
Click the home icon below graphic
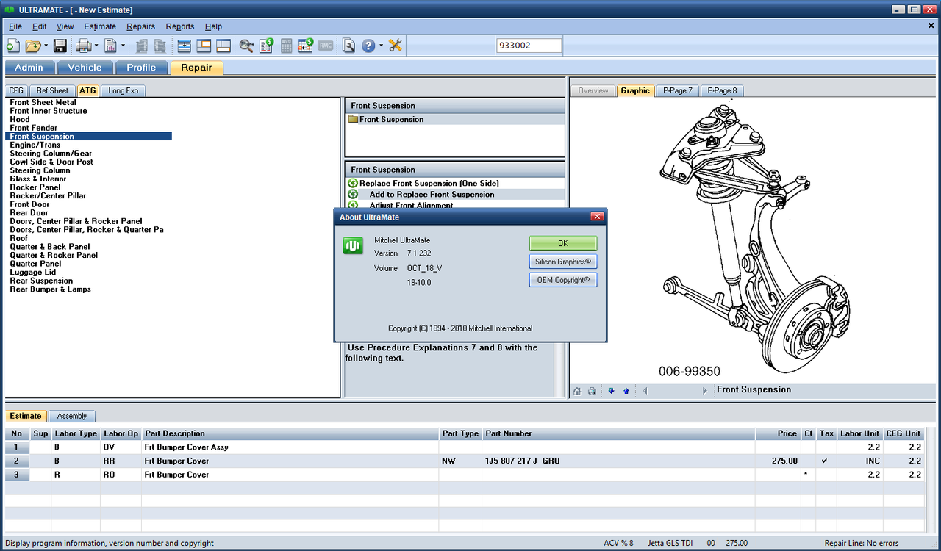coord(577,391)
